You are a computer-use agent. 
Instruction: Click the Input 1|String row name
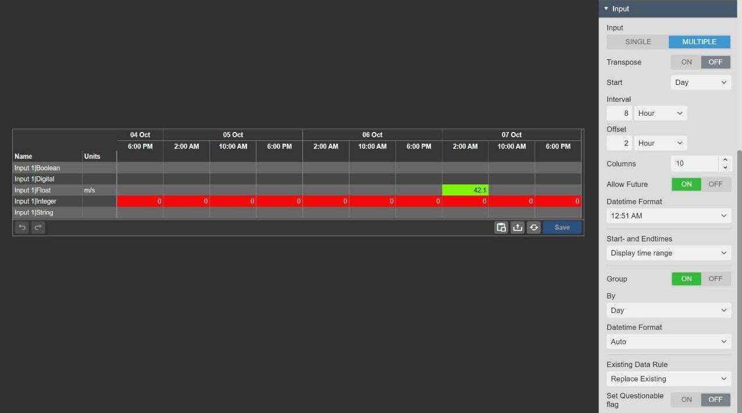[x=34, y=213]
